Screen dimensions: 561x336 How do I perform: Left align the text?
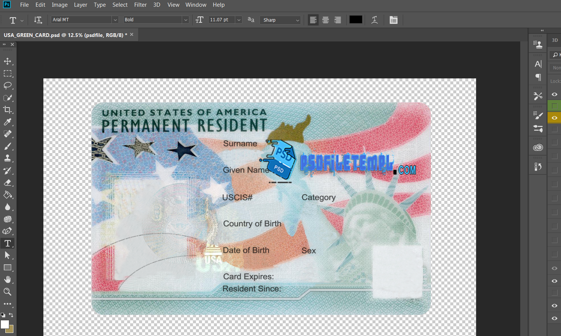[x=313, y=20]
